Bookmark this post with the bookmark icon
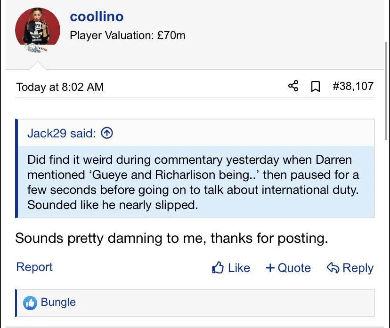 [316, 87]
